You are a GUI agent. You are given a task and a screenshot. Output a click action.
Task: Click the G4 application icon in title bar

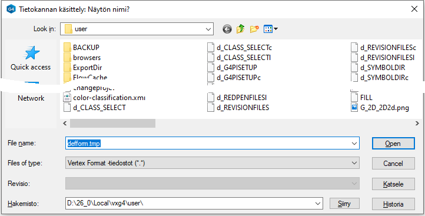[x=11, y=9]
